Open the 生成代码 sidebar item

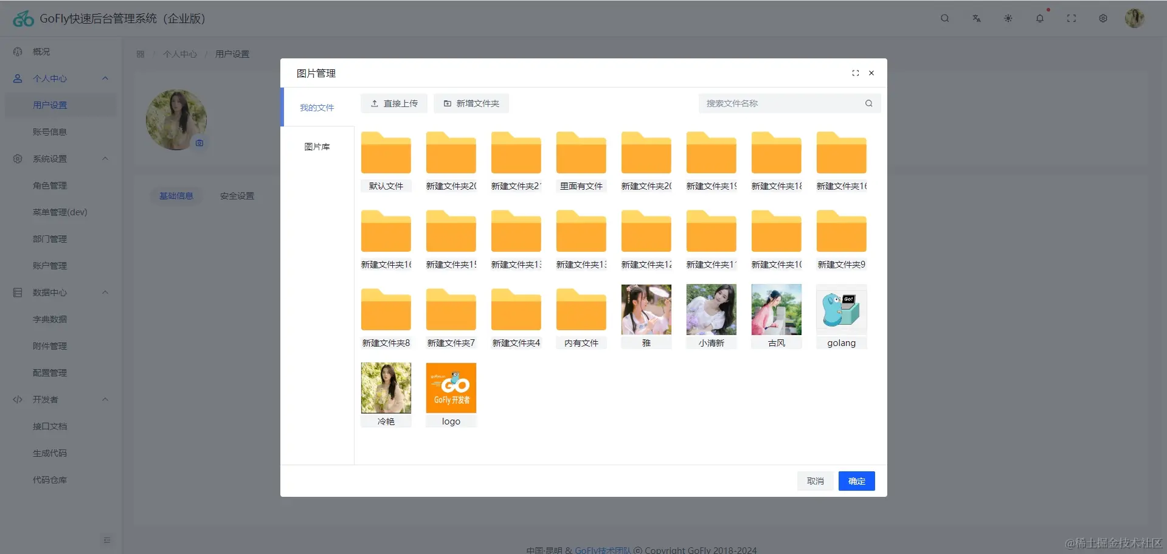(x=61, y=453)
